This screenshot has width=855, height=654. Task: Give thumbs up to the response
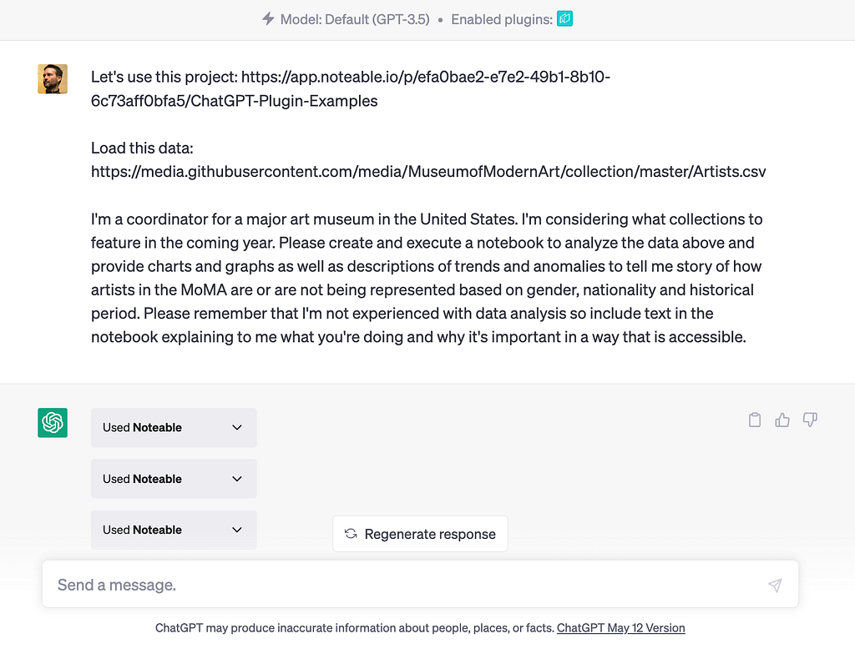pos(782,420)
